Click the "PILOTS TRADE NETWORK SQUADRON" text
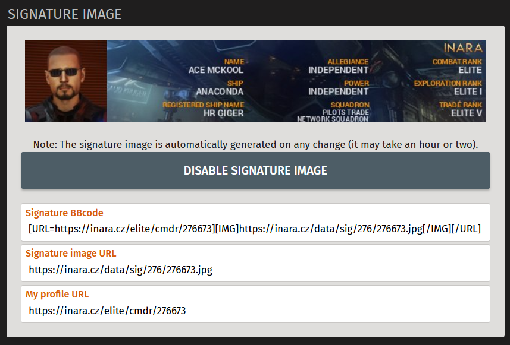This screenshot has width=510, height=345. pos(333,116)
